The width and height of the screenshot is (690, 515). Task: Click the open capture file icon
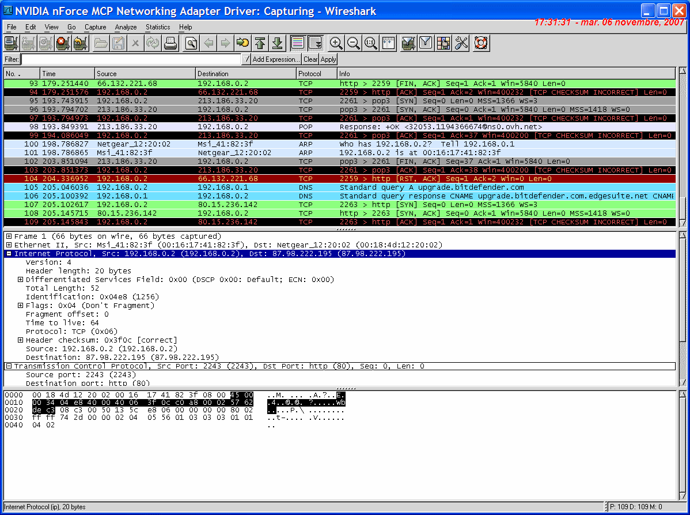point(101,43)
